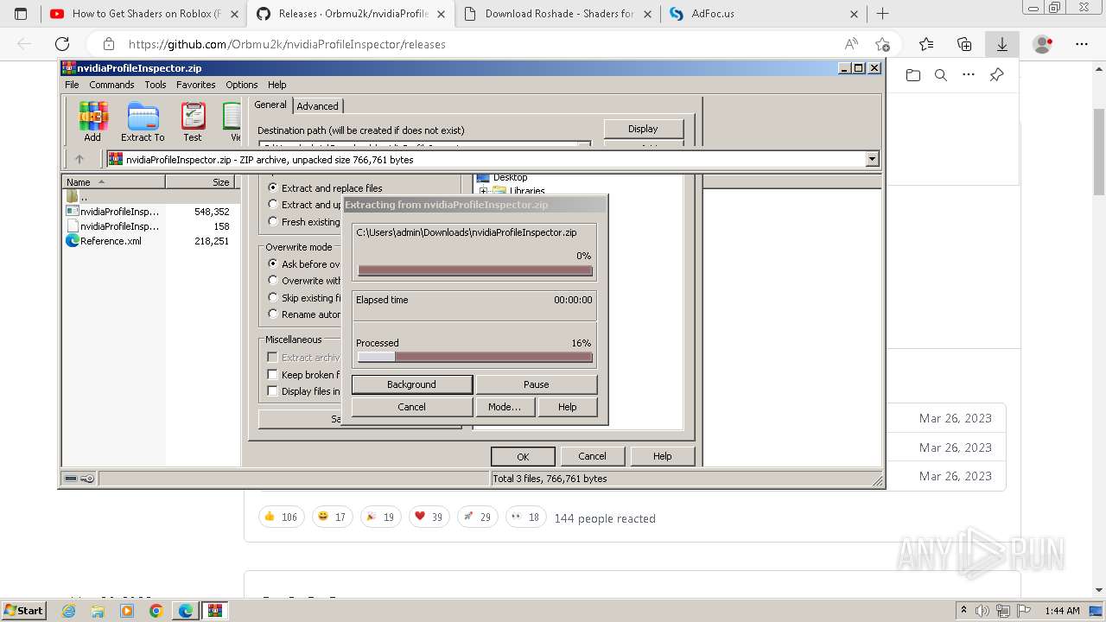Sort file list by Size column
The width and height of the screenshot is (1106, 622).
(202, 181)
